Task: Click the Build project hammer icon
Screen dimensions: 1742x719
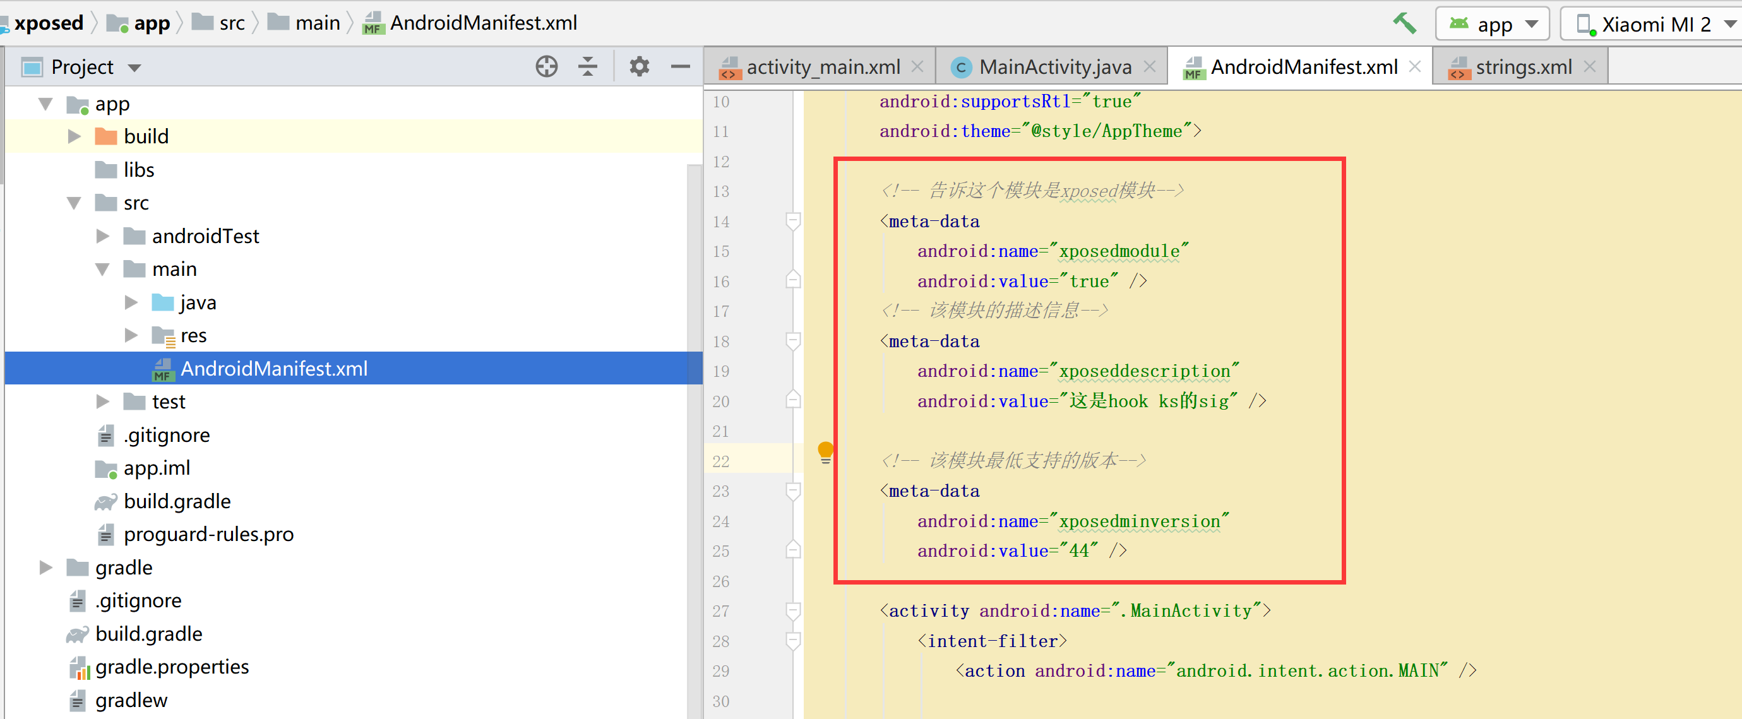Action: tap(1404, 24)
